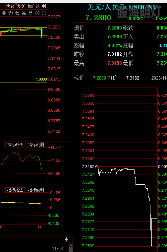Click the 7.2599 intraday axis label
The image size is (167, 252).
(x=88, y=246)
